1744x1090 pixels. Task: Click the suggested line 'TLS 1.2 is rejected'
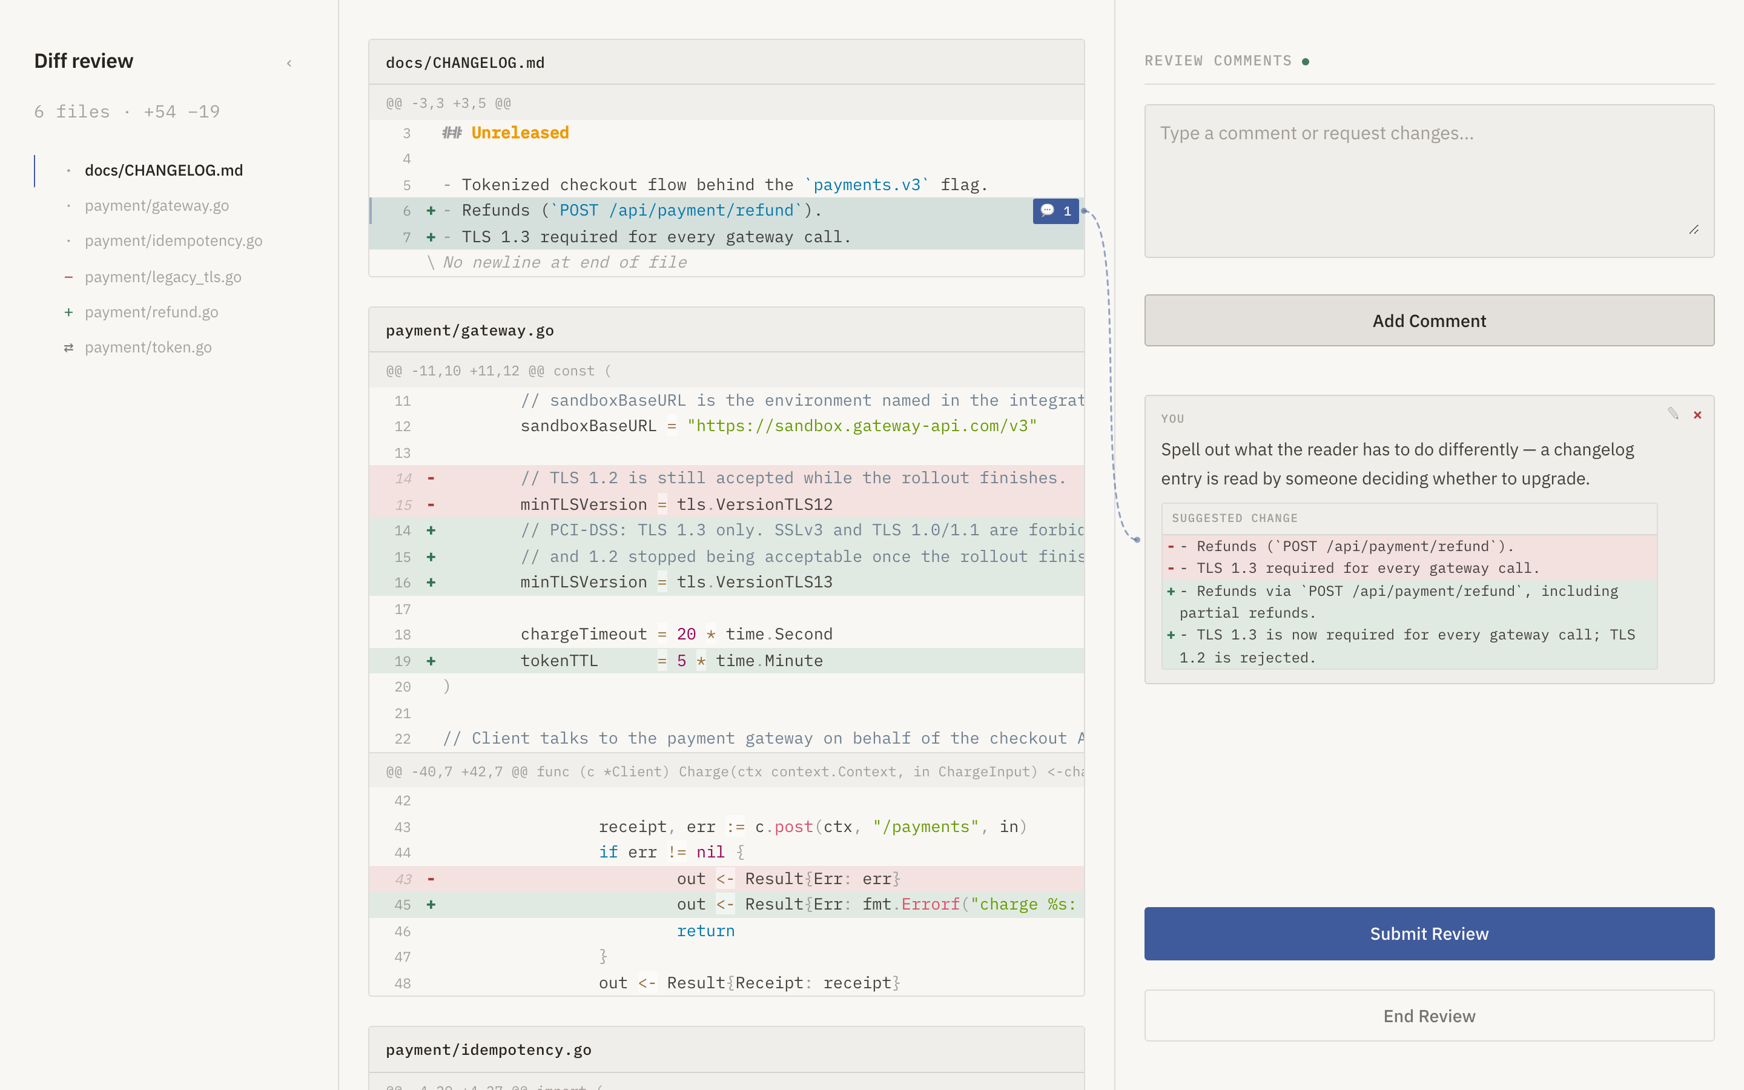pos(1409,646)
